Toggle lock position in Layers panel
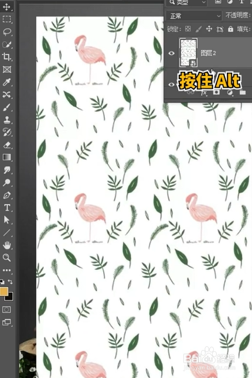This screenshot has width=252, height=378. (209, 29)
